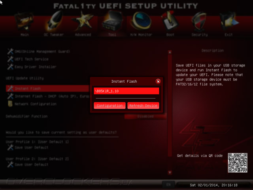
Task: Click the Refresh Device button
Action: 143,106
